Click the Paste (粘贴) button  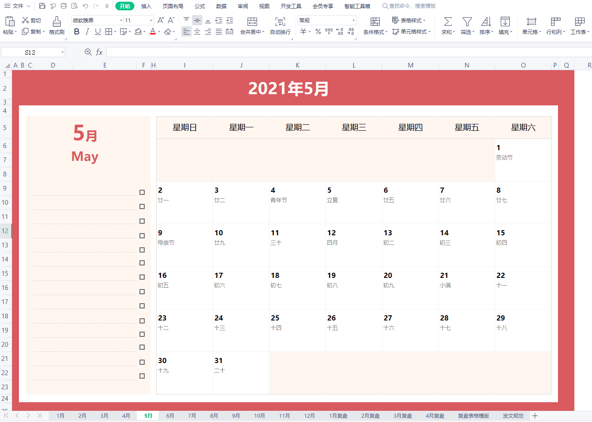click(x=9, y=25)
